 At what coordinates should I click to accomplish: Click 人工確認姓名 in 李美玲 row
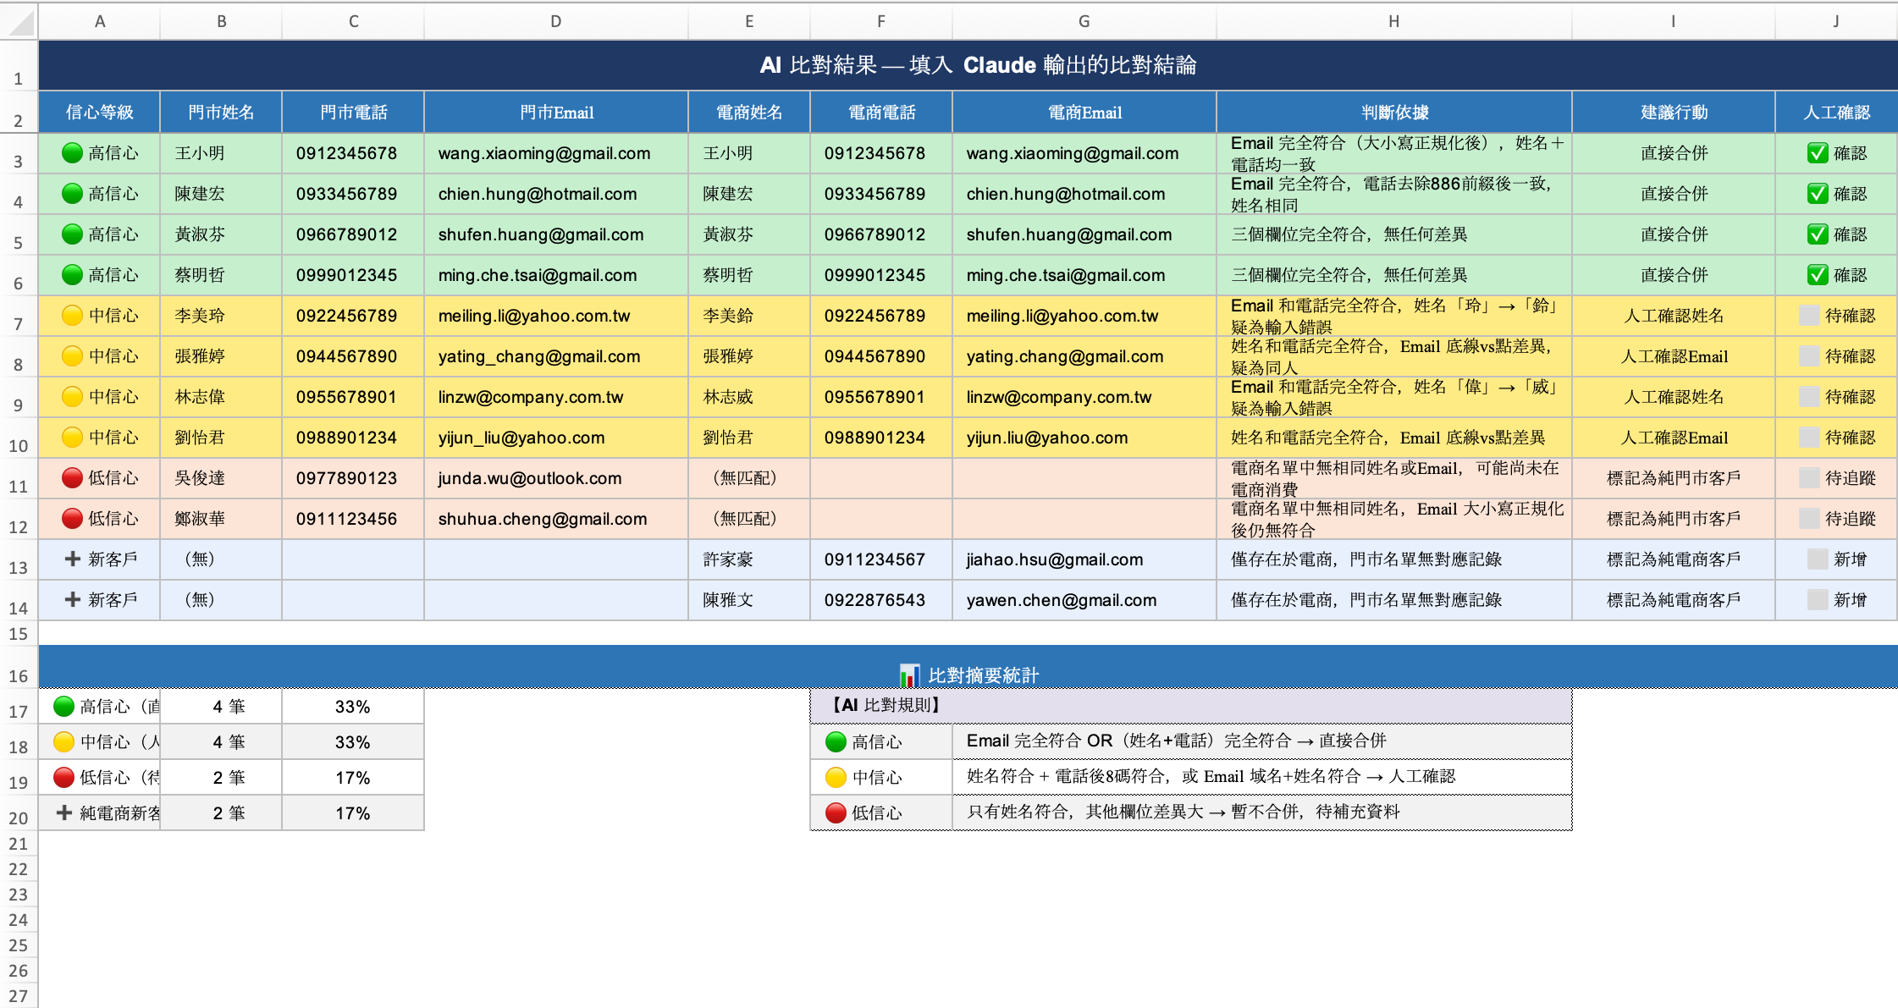1674,316
